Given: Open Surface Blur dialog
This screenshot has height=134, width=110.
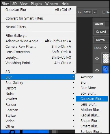Looking at the screenshot, I should pos(92,131).
